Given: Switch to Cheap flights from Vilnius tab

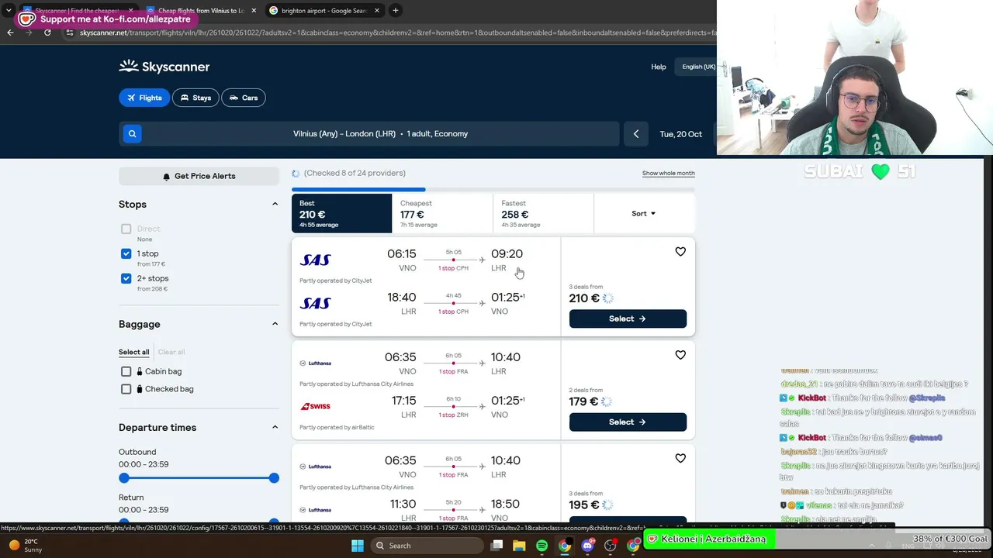Looking at the screenshot, I should 201,11.
